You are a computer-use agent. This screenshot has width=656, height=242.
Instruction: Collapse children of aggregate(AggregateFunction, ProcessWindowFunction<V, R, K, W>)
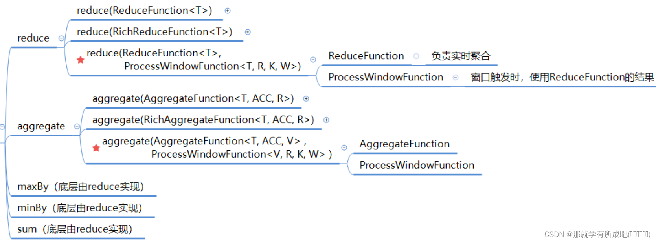[x=344, y=148]
